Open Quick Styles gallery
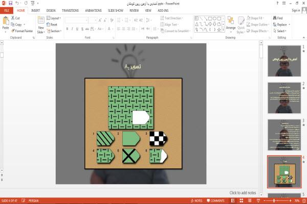Screen dimensions: 307x204 241,25
